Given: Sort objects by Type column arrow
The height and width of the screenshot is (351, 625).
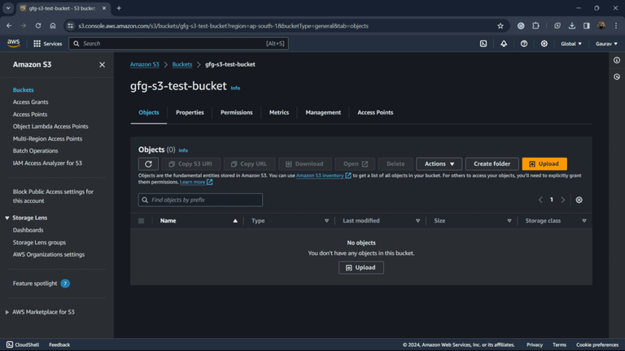Looking at the screenshot, I should (x=326, y=221).
